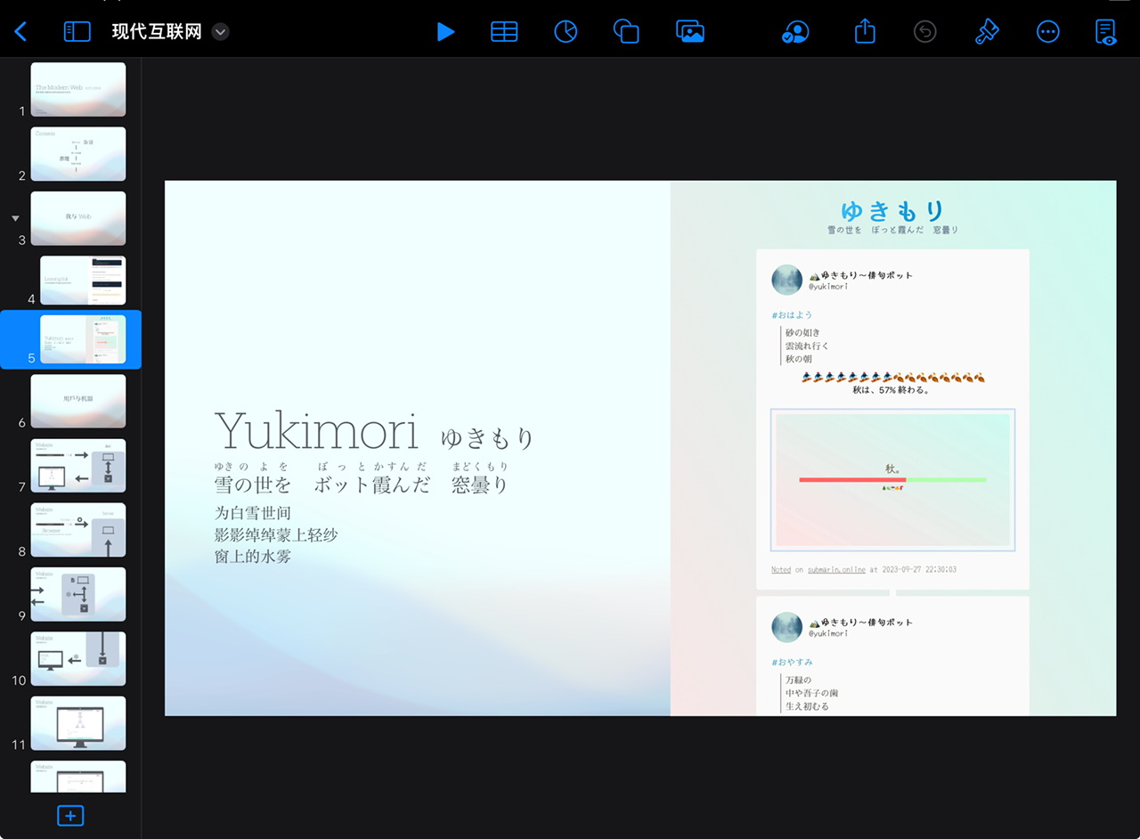Select slide 6 用户与机器 thumbnail
The image size is (1140, 839).
[x=78, y=401]
